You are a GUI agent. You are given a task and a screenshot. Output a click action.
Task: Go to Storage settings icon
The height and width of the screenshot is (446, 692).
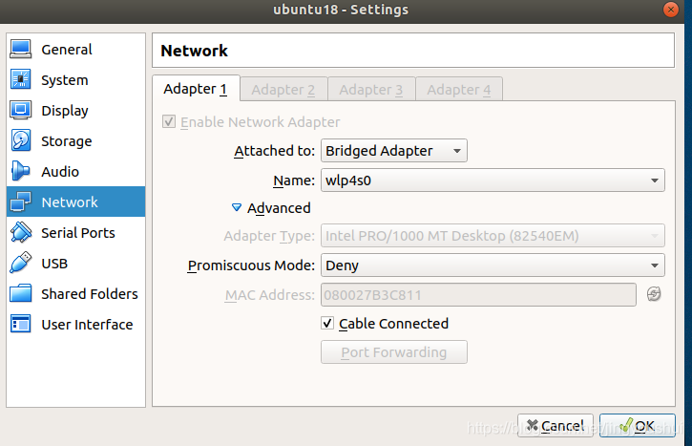coord(21,141)
